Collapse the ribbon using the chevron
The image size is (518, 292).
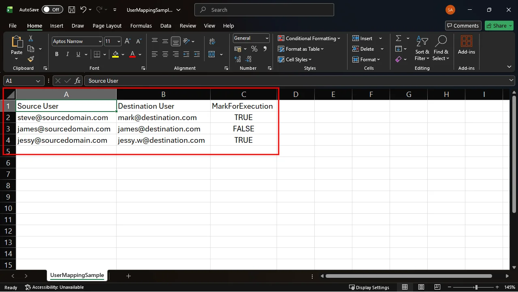(x=509, y=67)
